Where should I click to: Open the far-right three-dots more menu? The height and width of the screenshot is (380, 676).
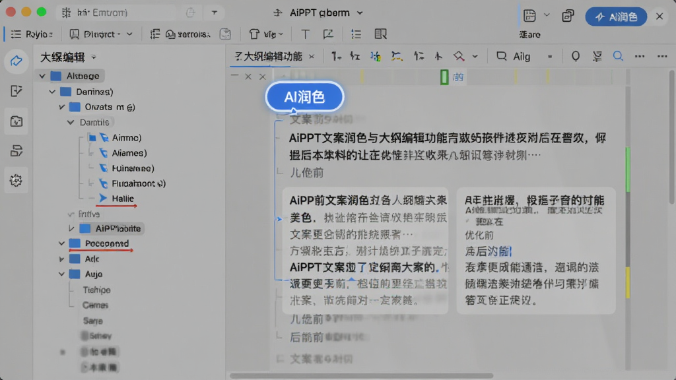[x=662, y=57]
